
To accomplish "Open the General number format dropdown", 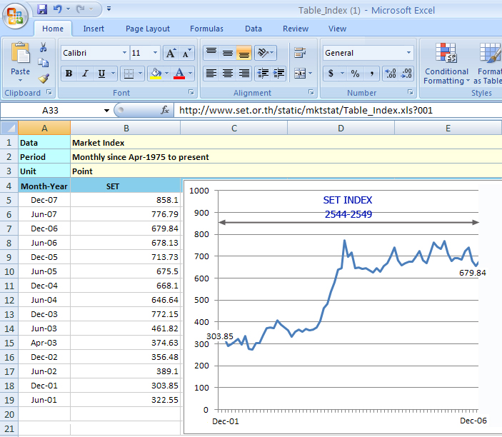I will pyautogui.click(x=409, y=53).
